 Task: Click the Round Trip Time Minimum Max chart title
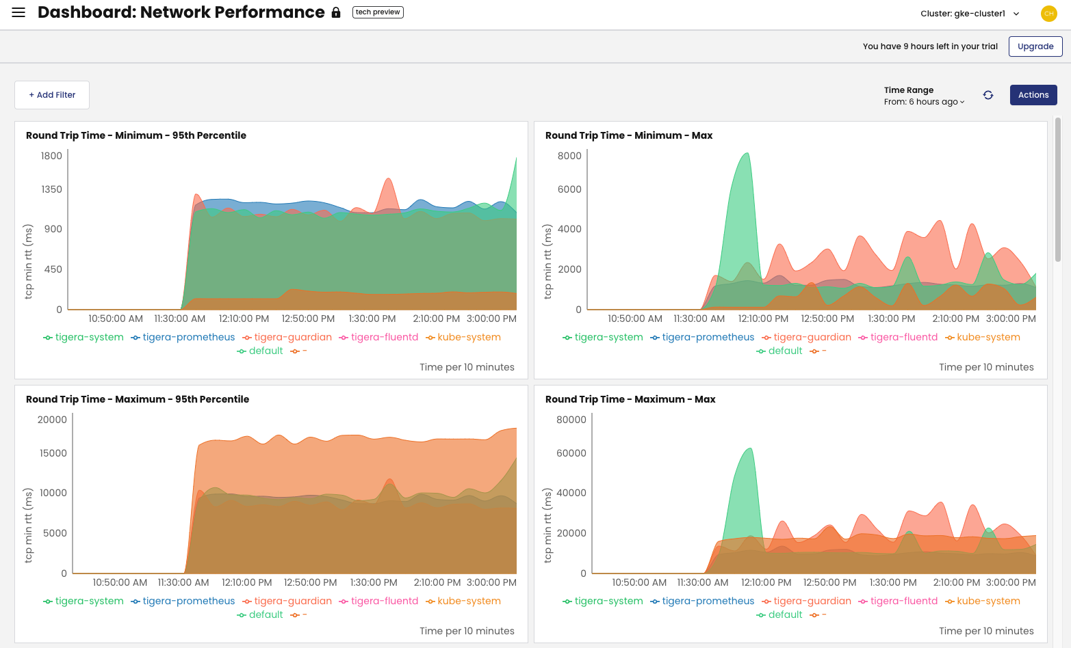pos(629,135)
